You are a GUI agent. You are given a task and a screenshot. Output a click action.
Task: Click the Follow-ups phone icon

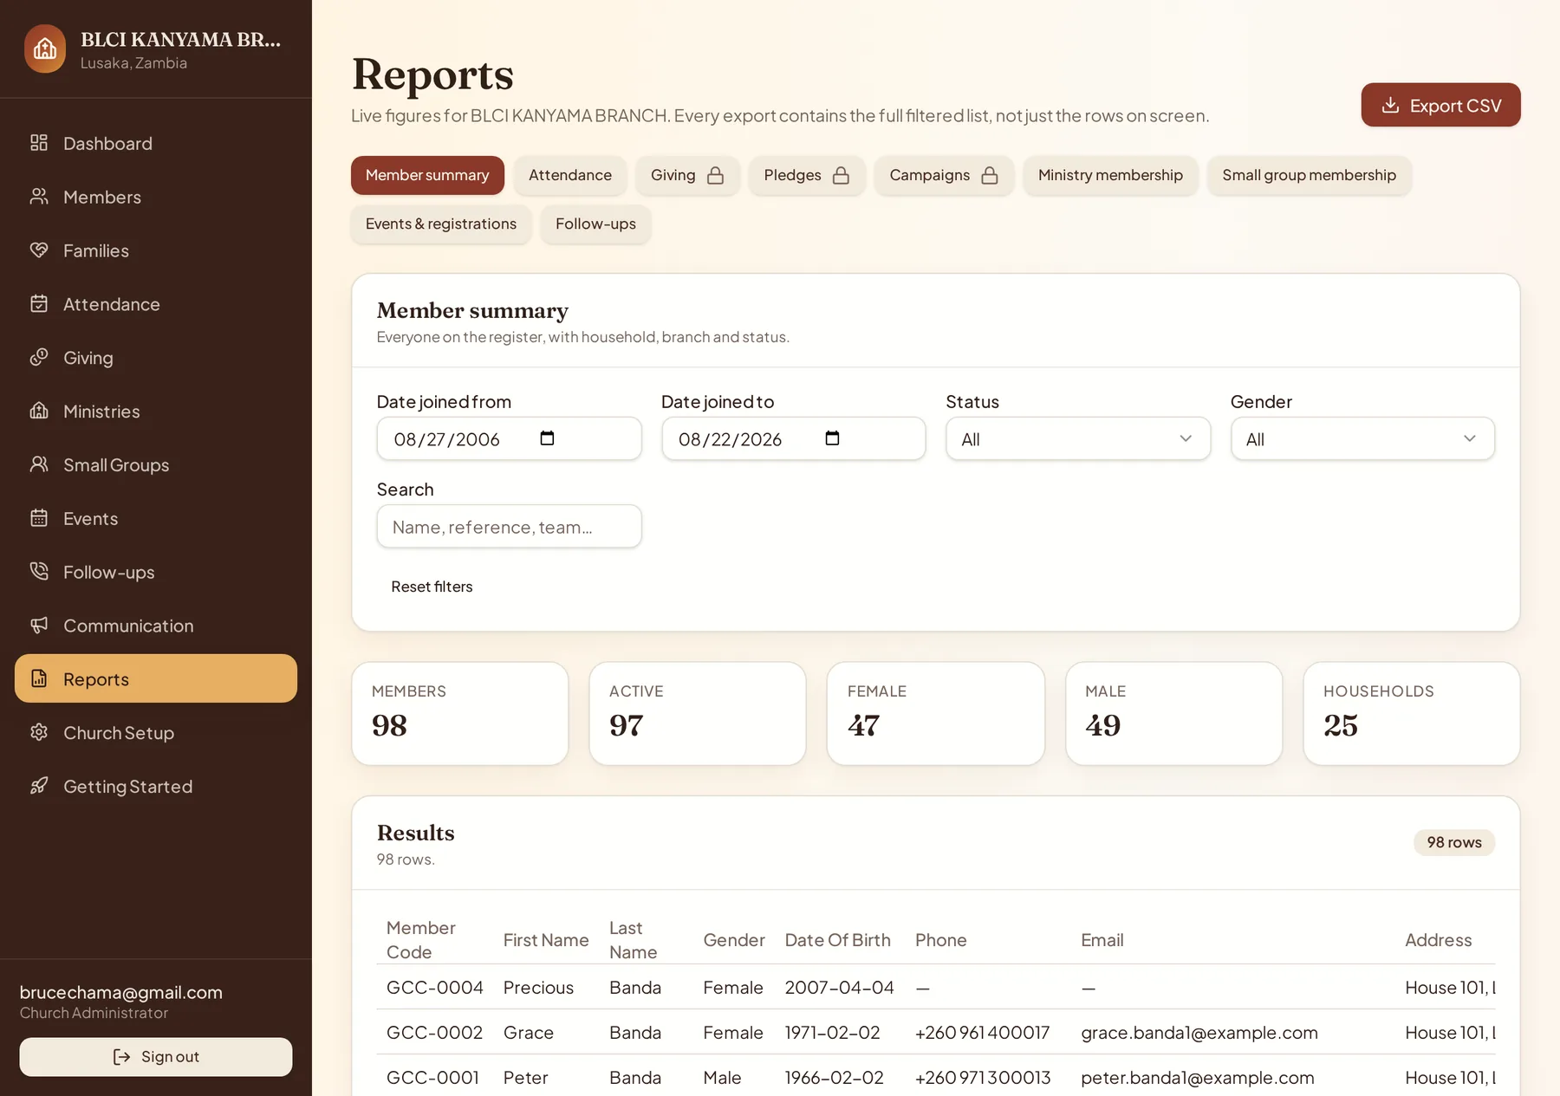tap(39, 572)
